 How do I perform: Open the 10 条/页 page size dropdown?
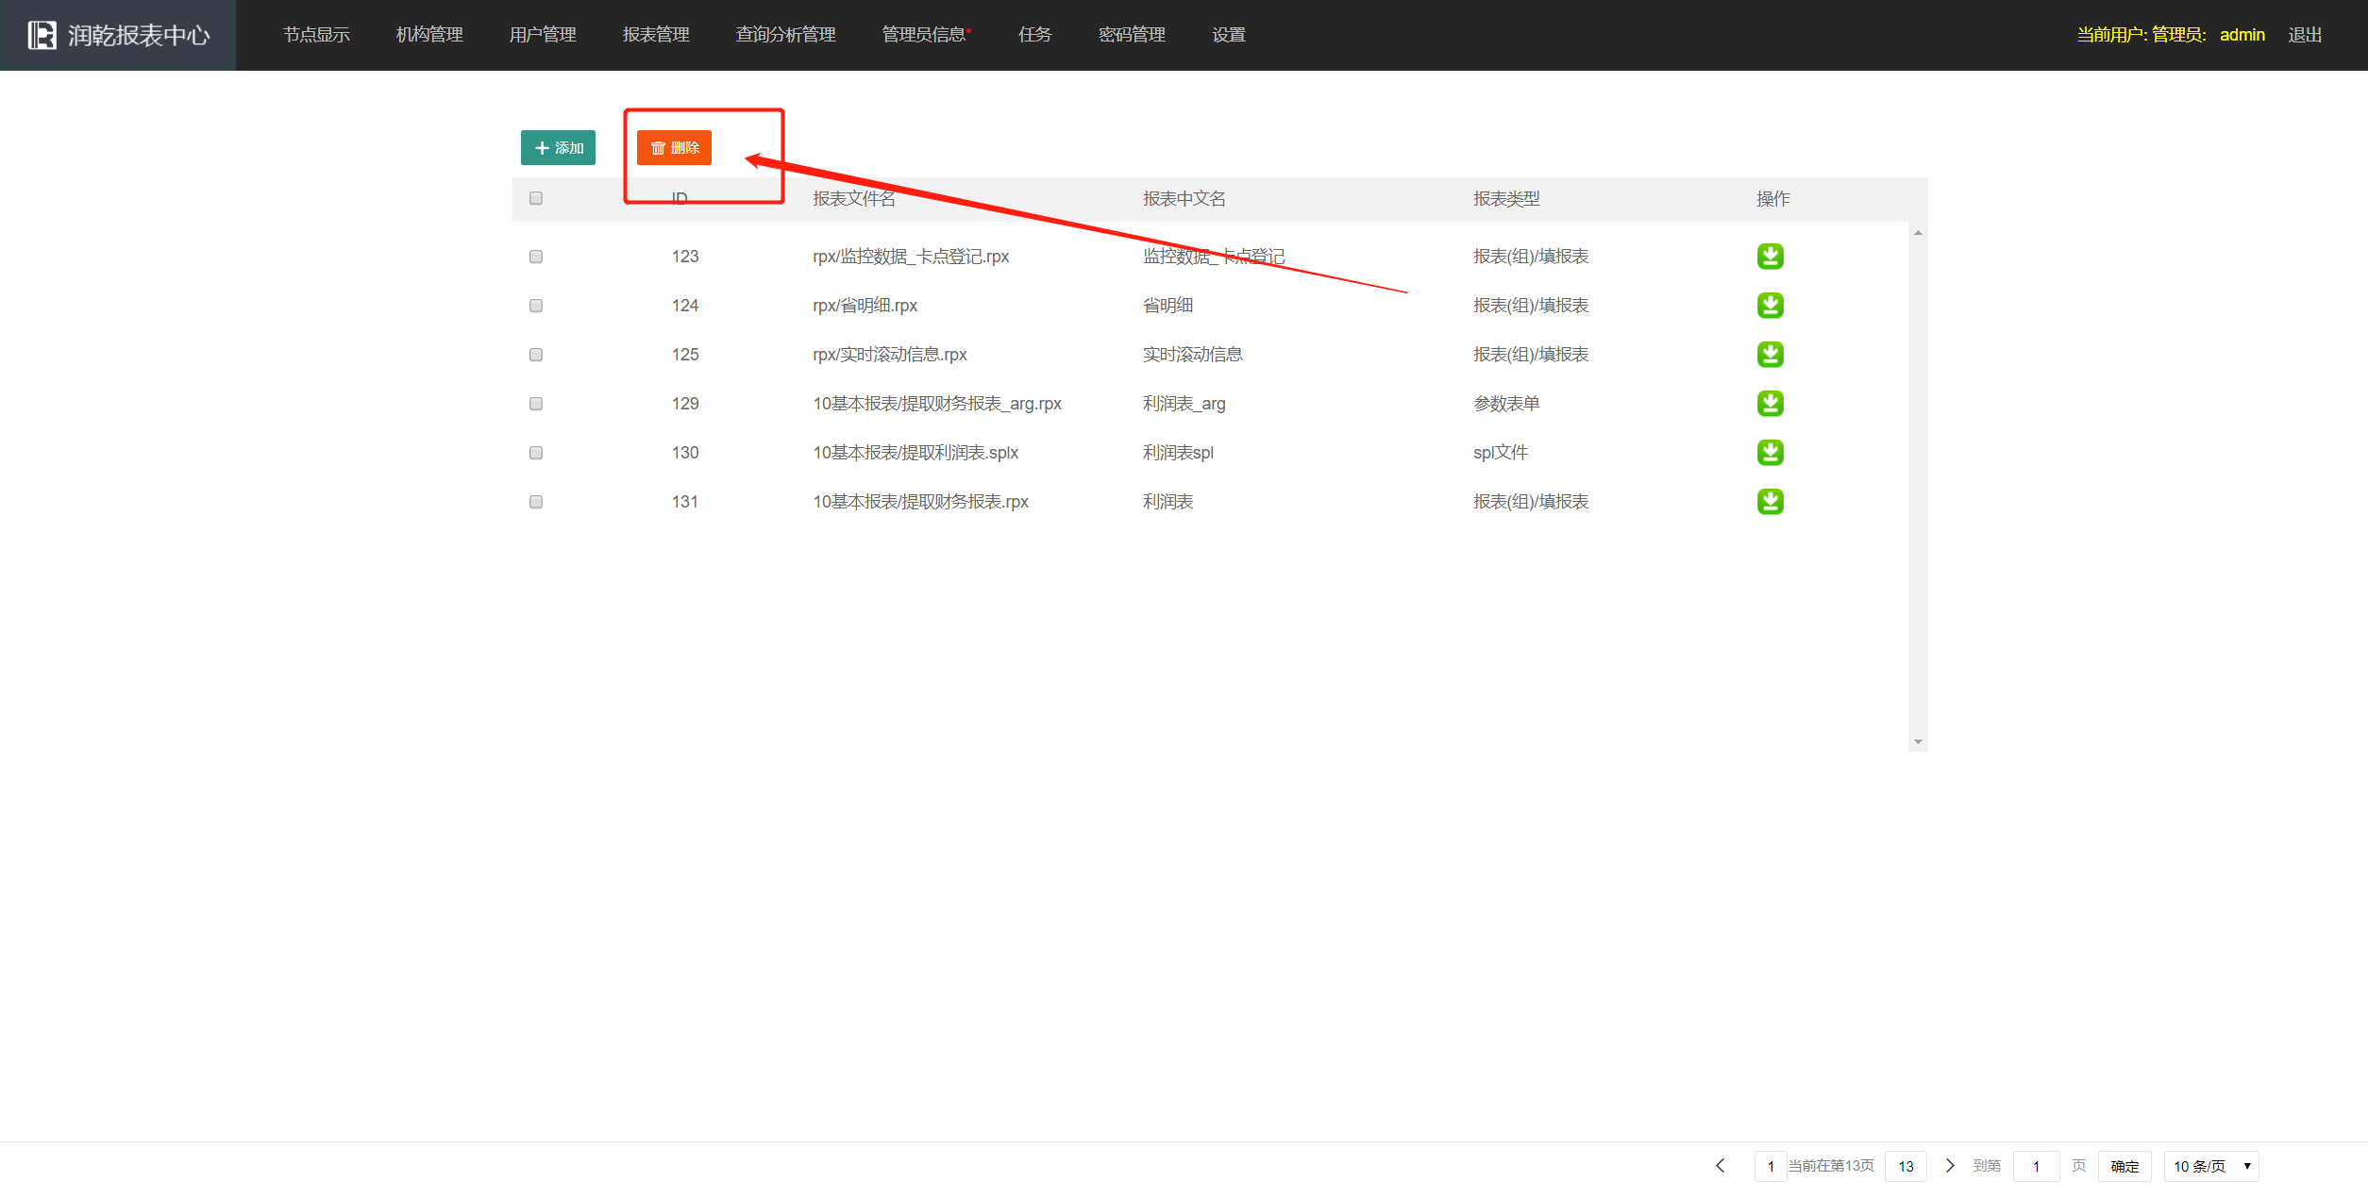pos(2210,1167)
